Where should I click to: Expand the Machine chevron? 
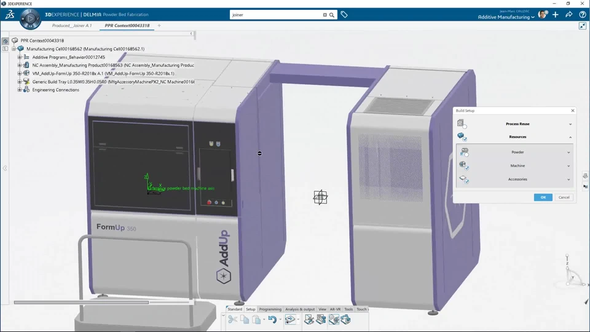568,166
